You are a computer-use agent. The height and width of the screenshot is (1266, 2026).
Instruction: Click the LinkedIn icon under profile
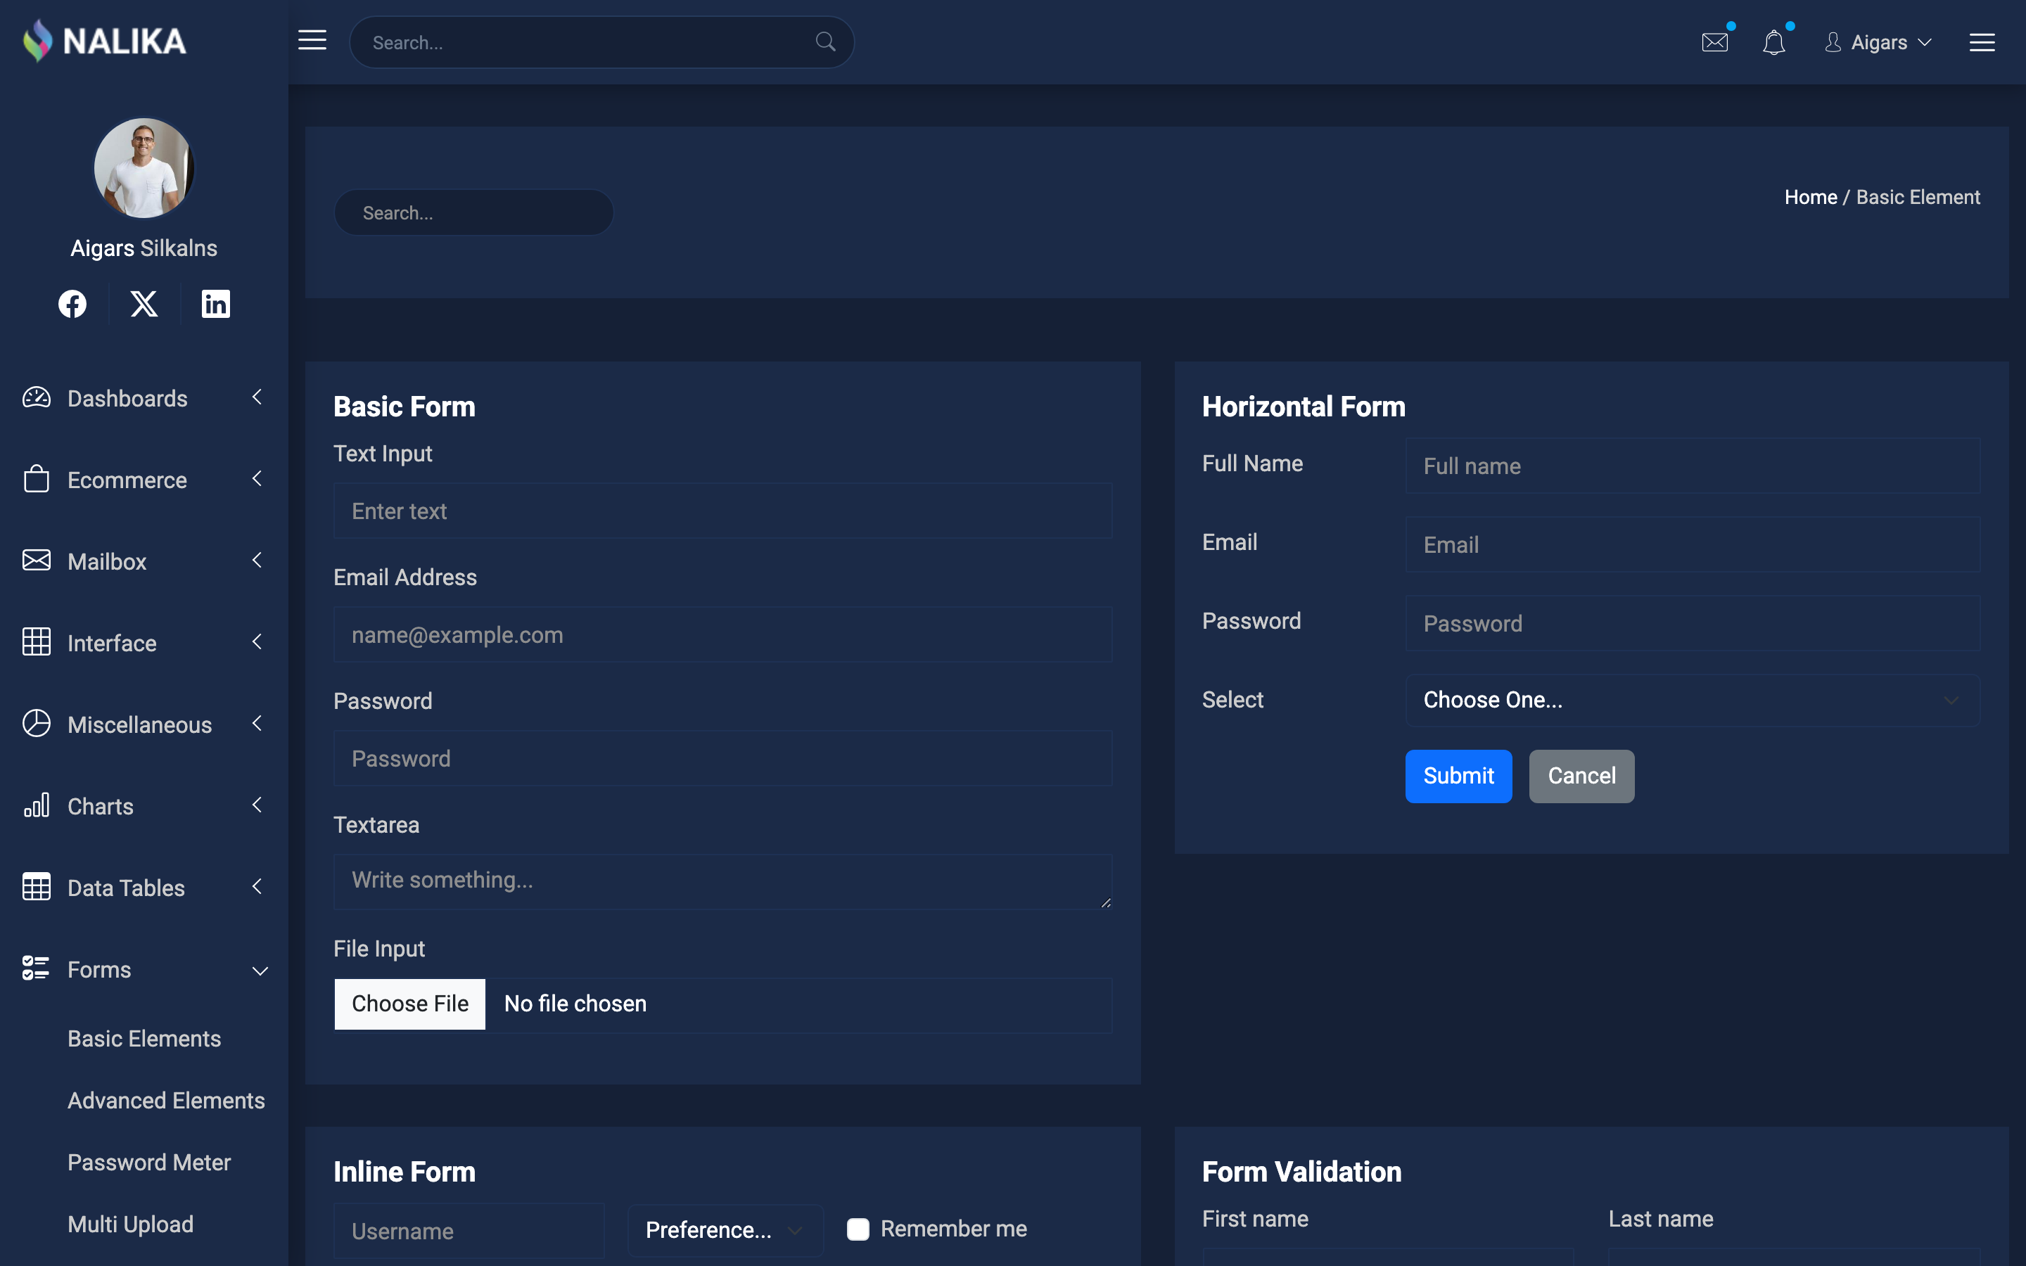point(216,304)
